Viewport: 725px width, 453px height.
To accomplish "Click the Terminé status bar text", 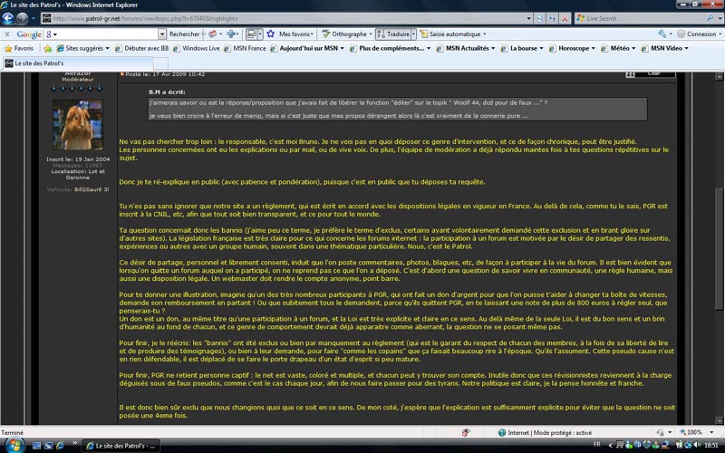I will tap(12, 433).
